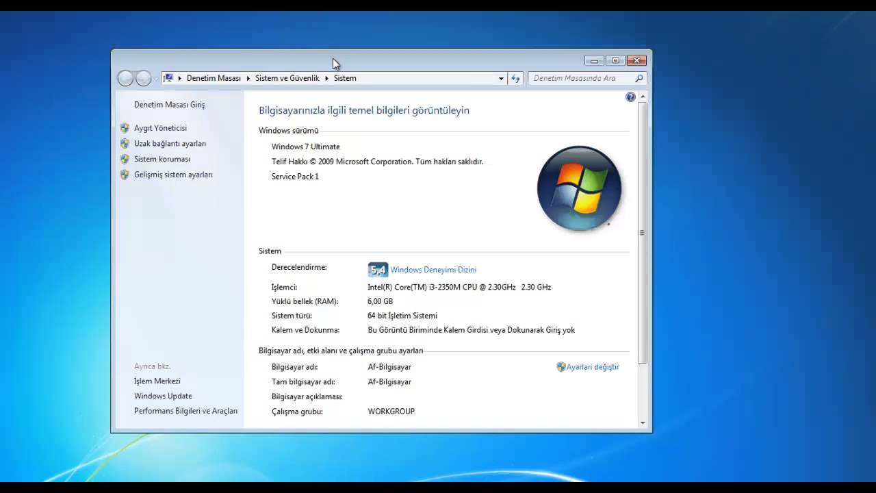Expand chevron after Sistem ve Güvenlik
Viewport: 876px width, 493px height.
pos(326,78)
